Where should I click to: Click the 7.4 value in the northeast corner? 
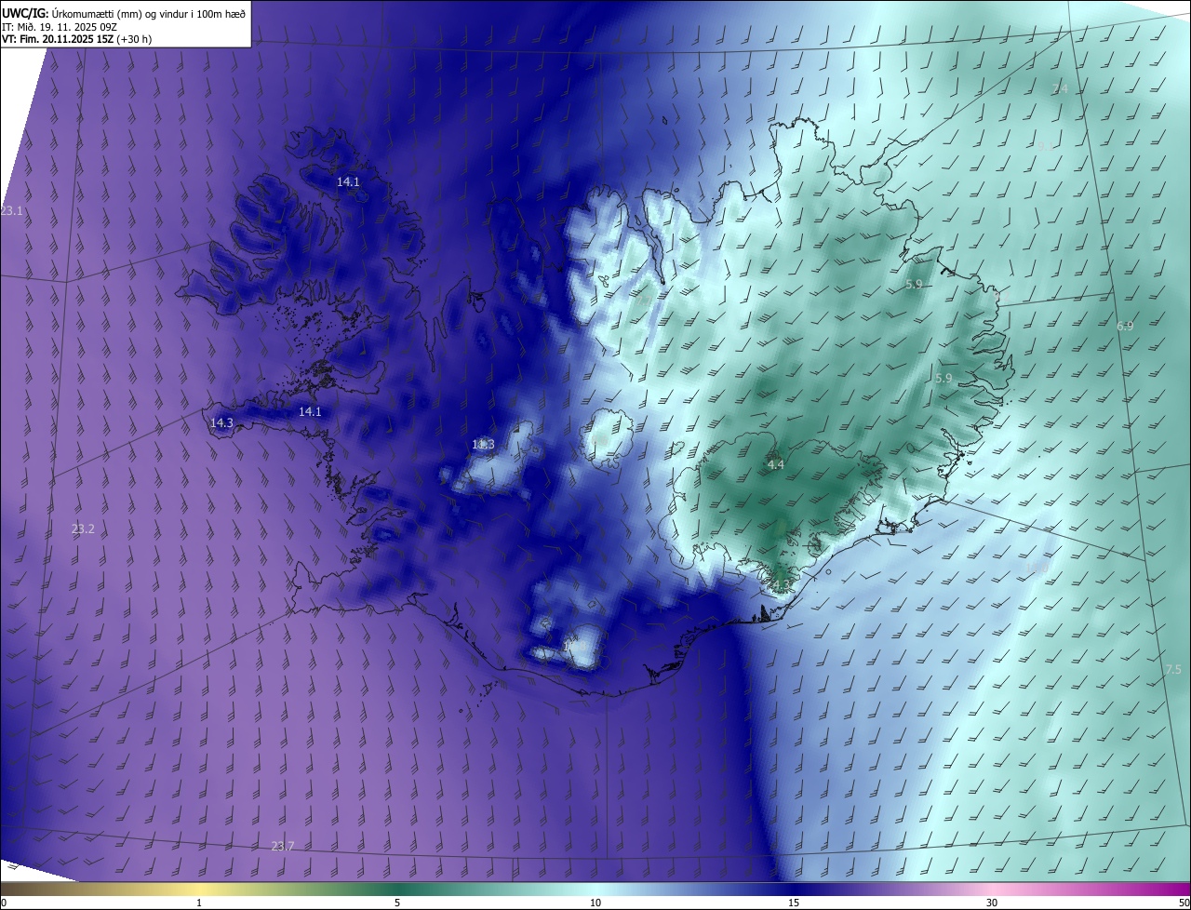pyautogui.click(x=1060, y=88)
